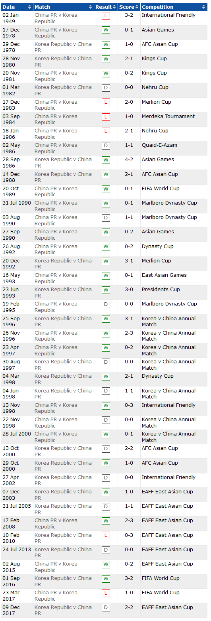Click the 01 Sep 2016 date cell

12,581
